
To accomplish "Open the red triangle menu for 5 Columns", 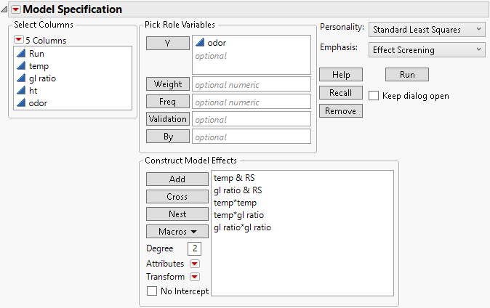I will 19,40.
